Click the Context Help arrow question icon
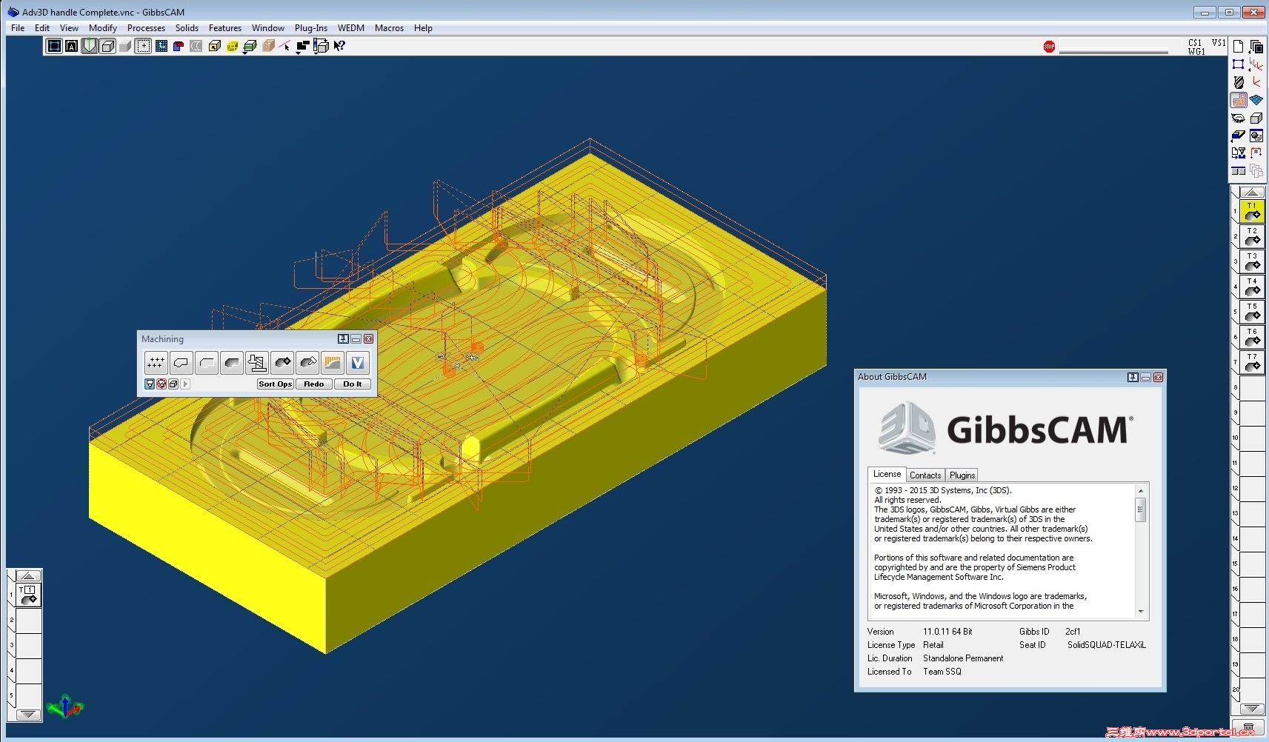The width and height of the screenshot is (1269, 742). click(339, 46)
